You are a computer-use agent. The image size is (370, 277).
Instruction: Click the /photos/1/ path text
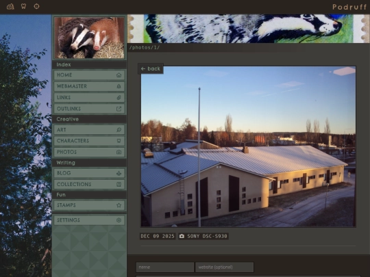click(x=145, y=48)
